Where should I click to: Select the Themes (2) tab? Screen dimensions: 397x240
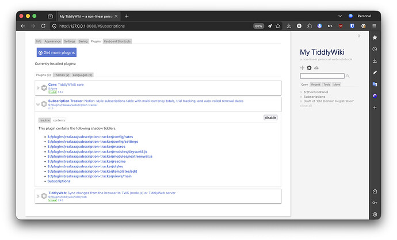tap(62, 75)
